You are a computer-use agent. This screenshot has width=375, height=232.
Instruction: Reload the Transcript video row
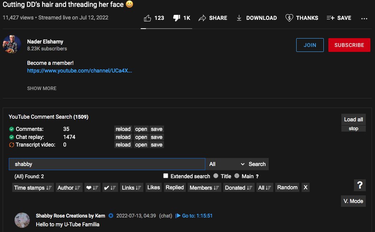(123, 145)
